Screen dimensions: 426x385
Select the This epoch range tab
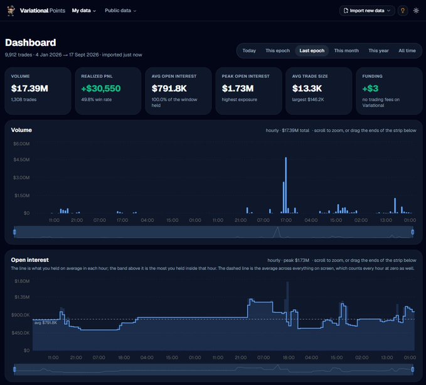(278, 51)
